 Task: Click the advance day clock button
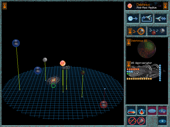133,19
